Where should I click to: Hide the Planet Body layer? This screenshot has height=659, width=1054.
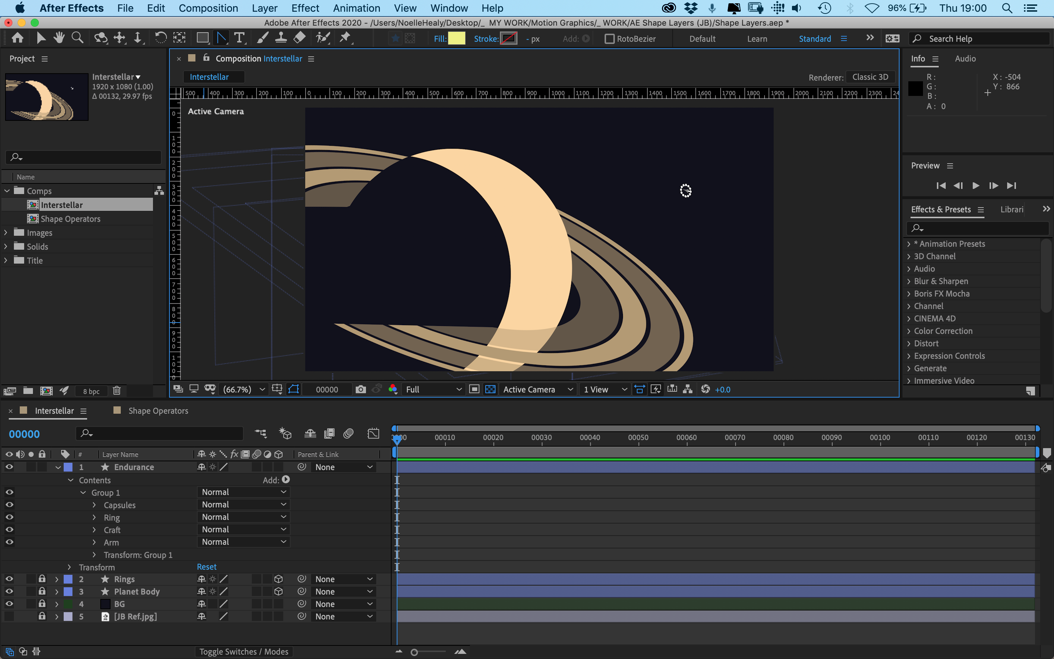(x=9, y=591)
